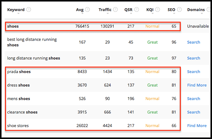Open the help icon next to QSR
Image resolution: width=212 pixels, height=139 pixels.
coord(136,10)
